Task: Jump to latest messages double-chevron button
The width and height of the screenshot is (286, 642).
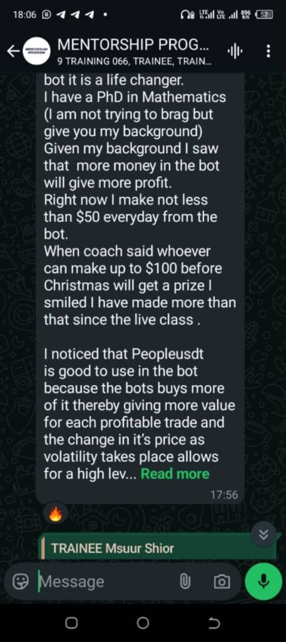Action: point(263,534)
